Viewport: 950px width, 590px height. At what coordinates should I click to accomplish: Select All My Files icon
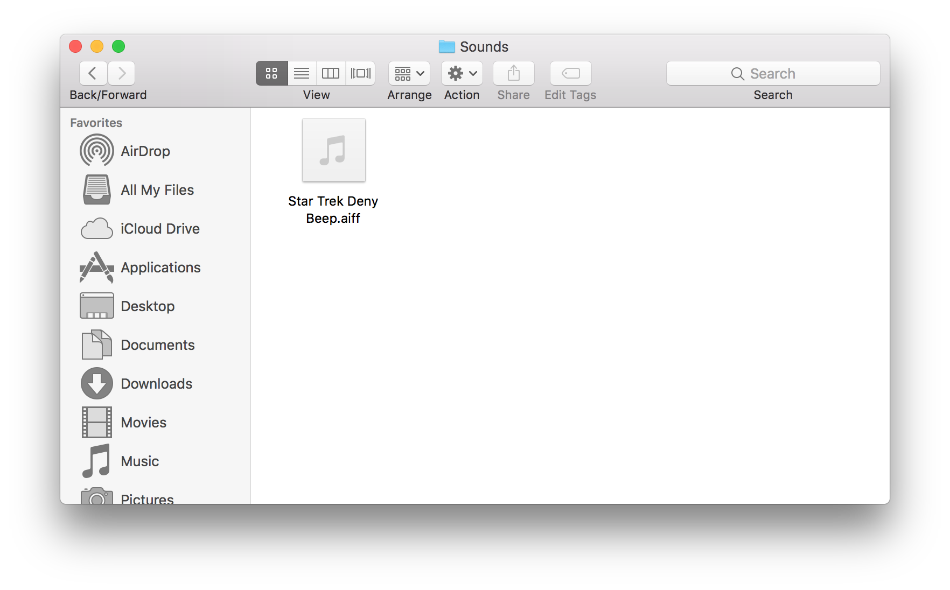point(97,189)
